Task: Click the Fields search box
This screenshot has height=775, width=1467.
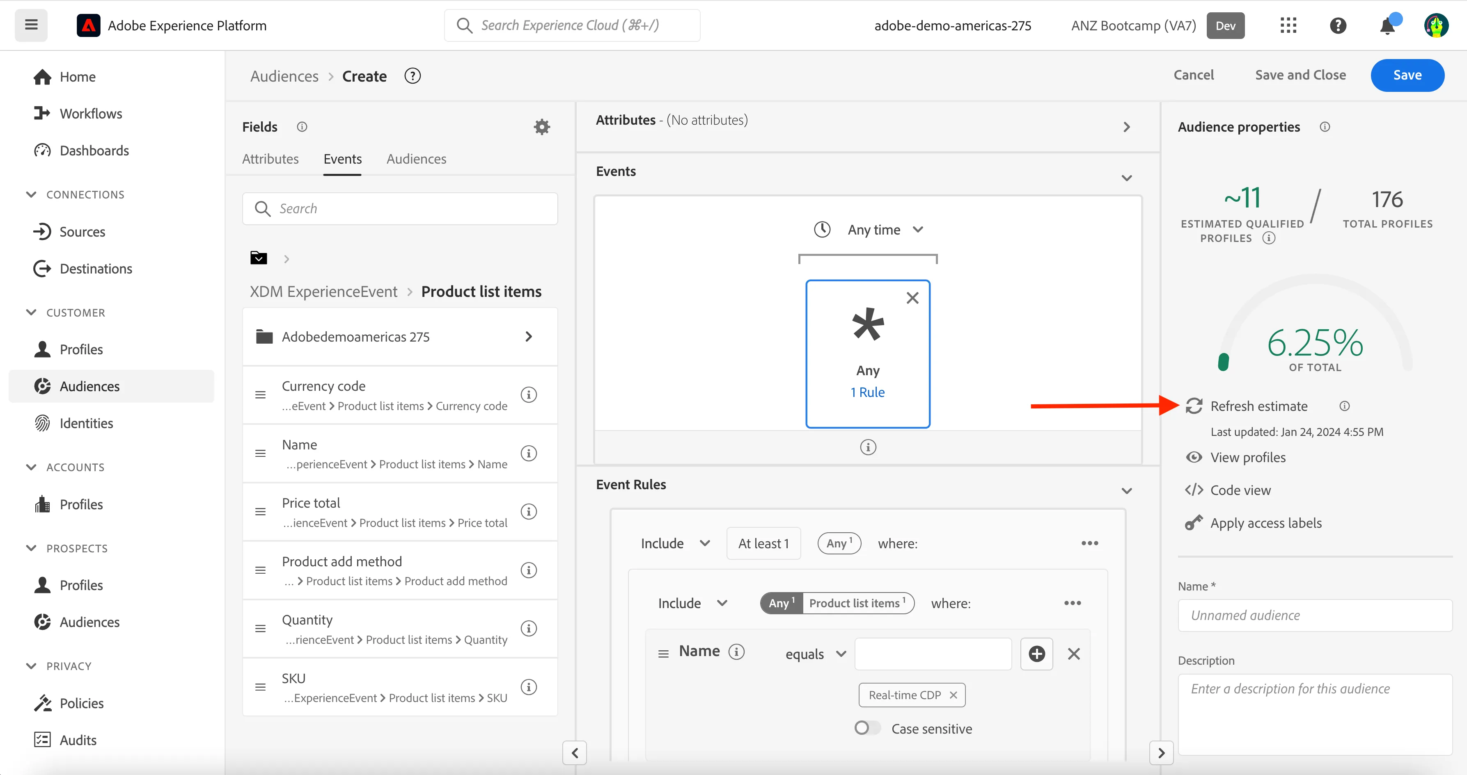Action: (400, 209)
